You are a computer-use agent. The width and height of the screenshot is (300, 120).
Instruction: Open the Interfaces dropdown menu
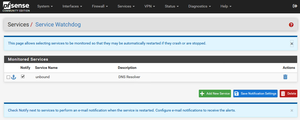tap(72, 6)
